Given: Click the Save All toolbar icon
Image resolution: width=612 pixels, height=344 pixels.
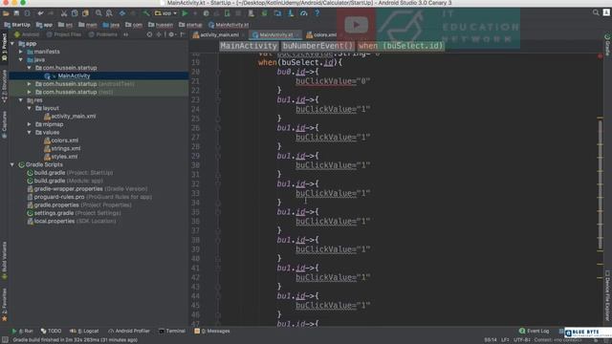Looking at the screenshot, I should (16, 13).
